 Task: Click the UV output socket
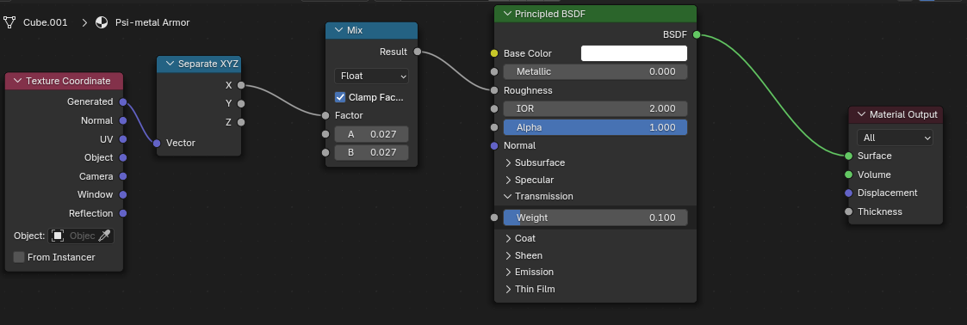point(123,139)
